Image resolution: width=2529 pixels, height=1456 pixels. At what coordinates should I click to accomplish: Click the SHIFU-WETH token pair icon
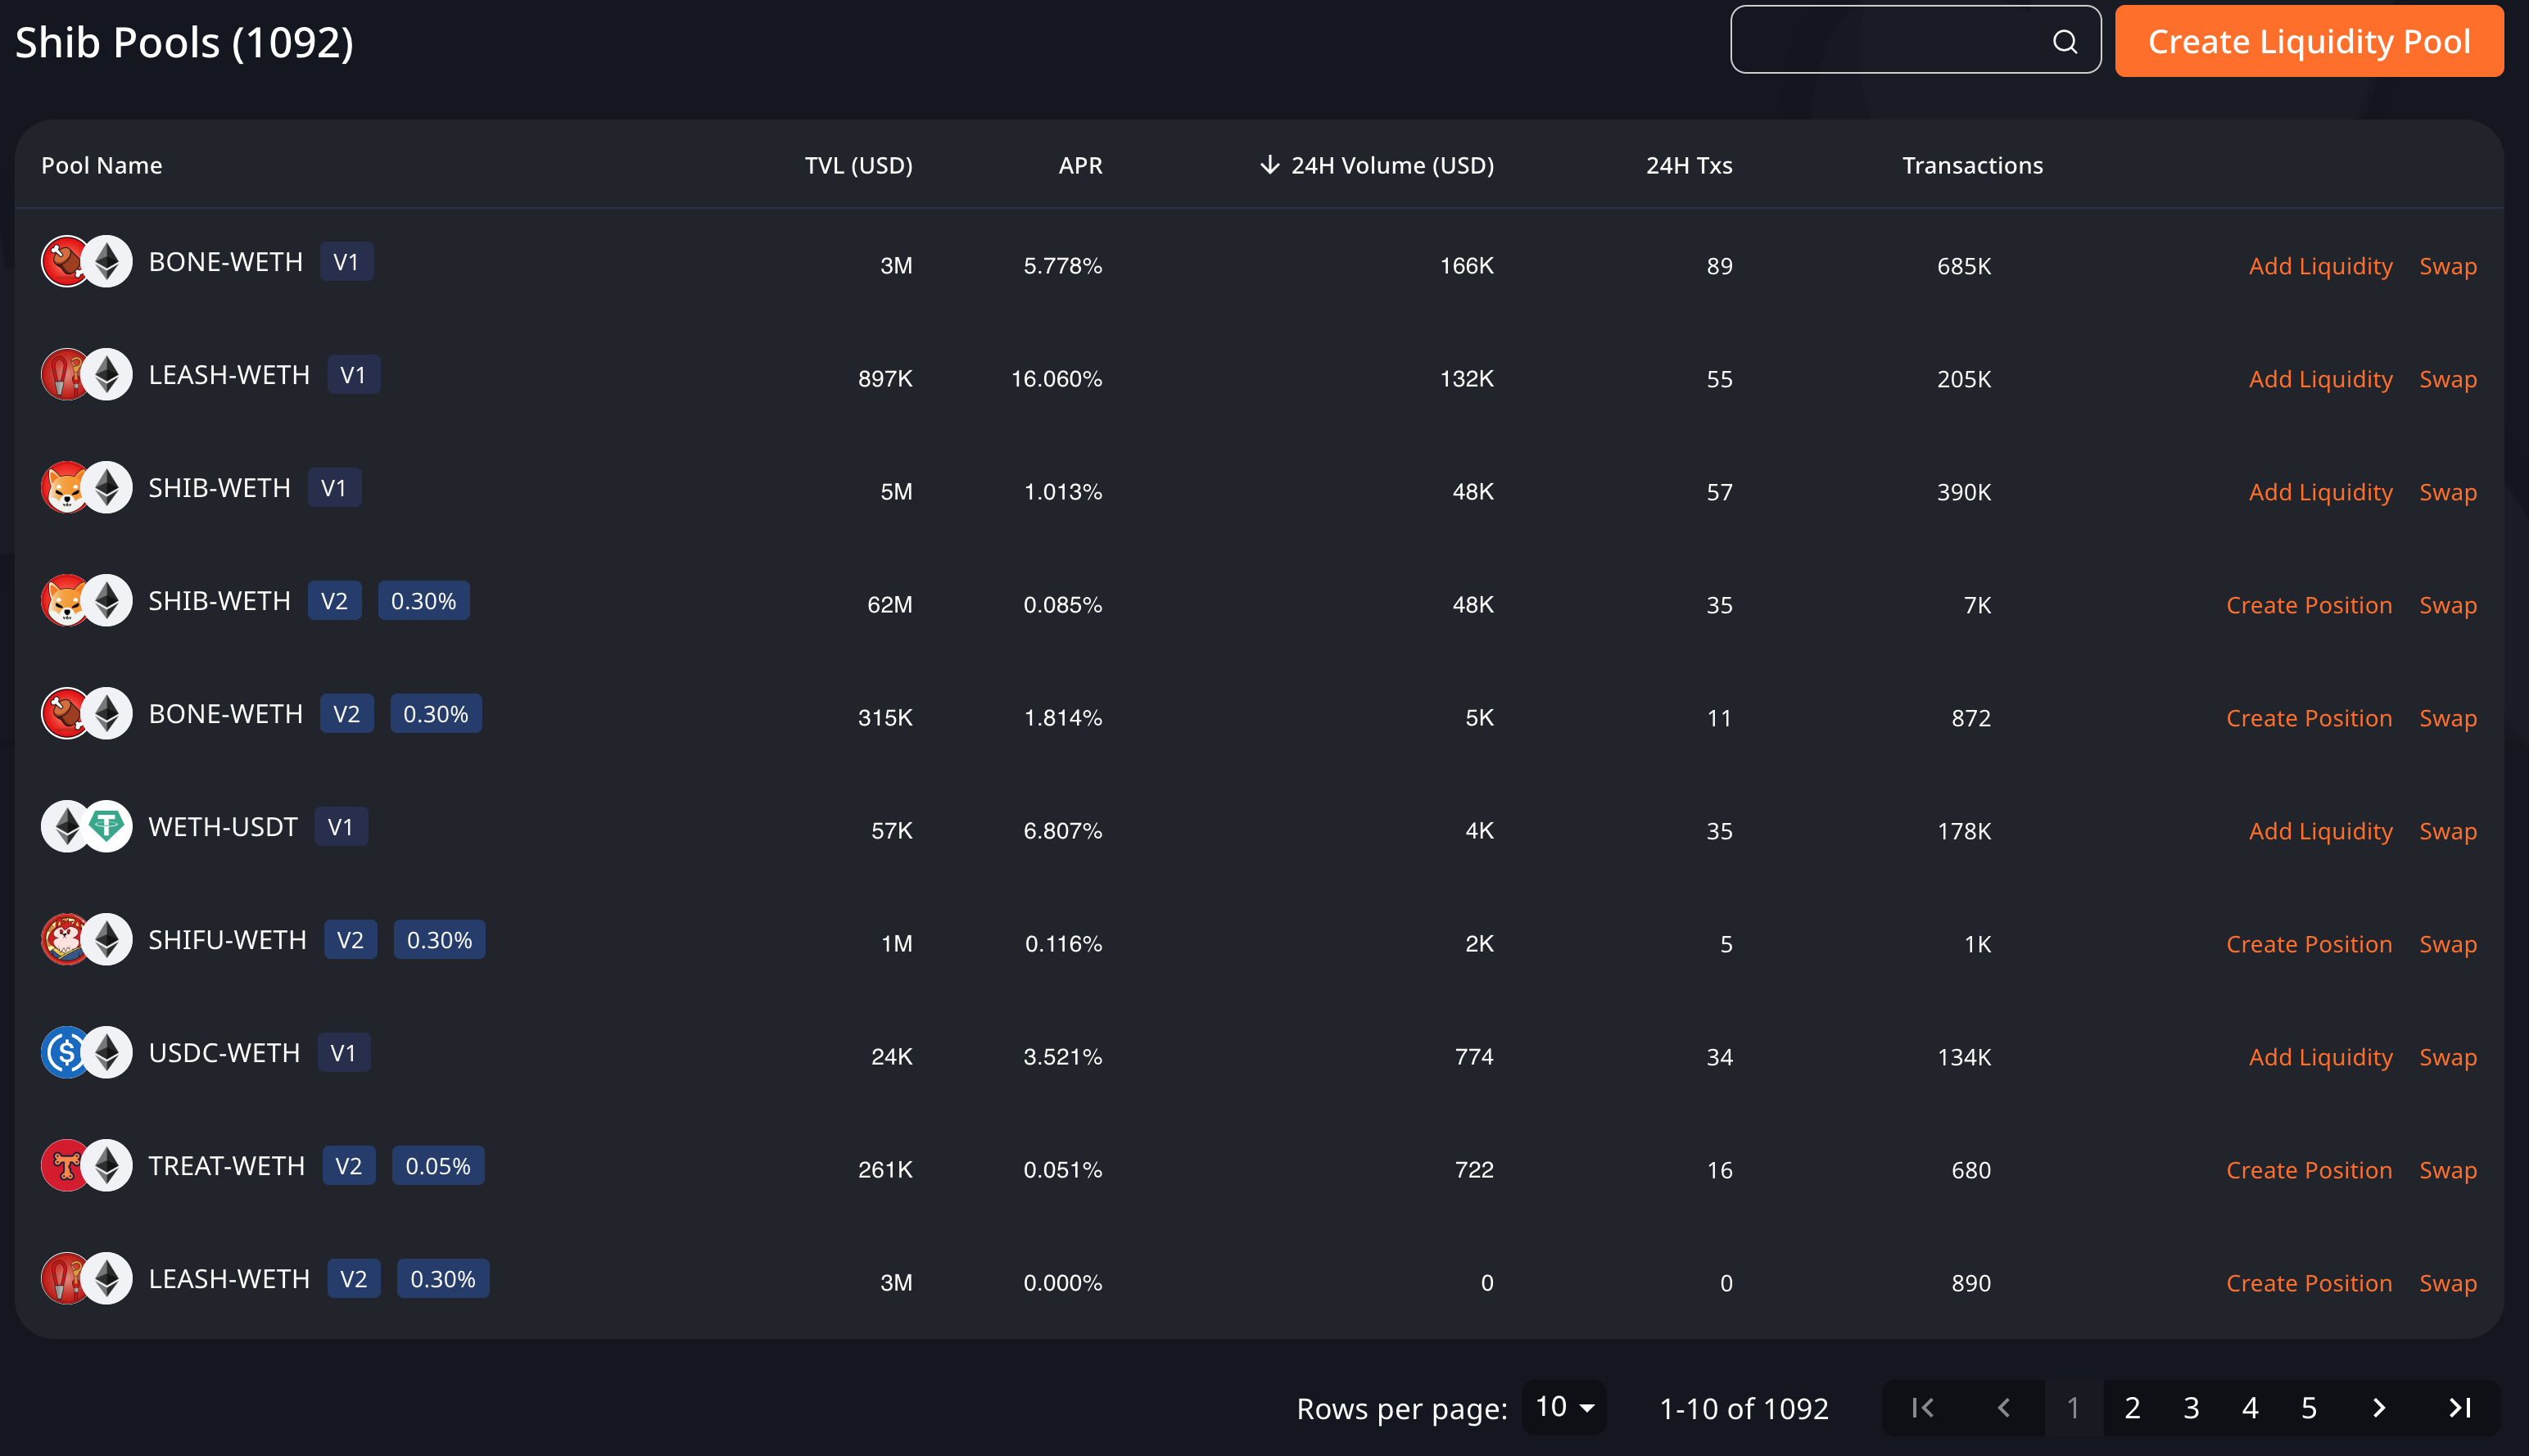point(86,940)
